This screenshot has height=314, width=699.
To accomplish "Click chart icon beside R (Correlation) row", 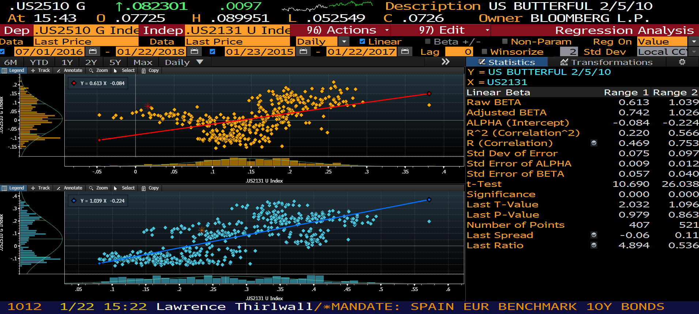I will (x=594, y=143).
